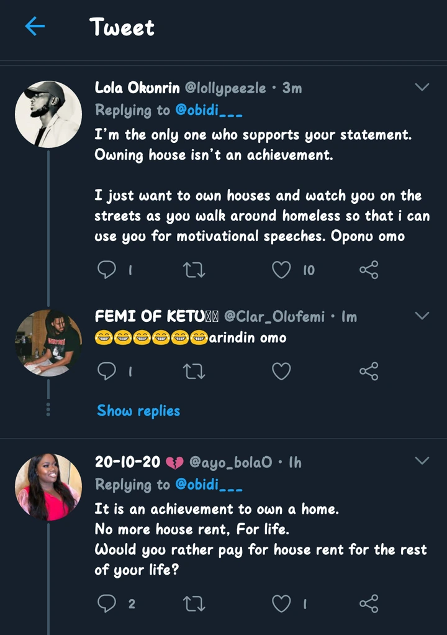Share FEMI OF KETU's tweet
This screenshot has width=447, height=635.
(x=369, y=372)
